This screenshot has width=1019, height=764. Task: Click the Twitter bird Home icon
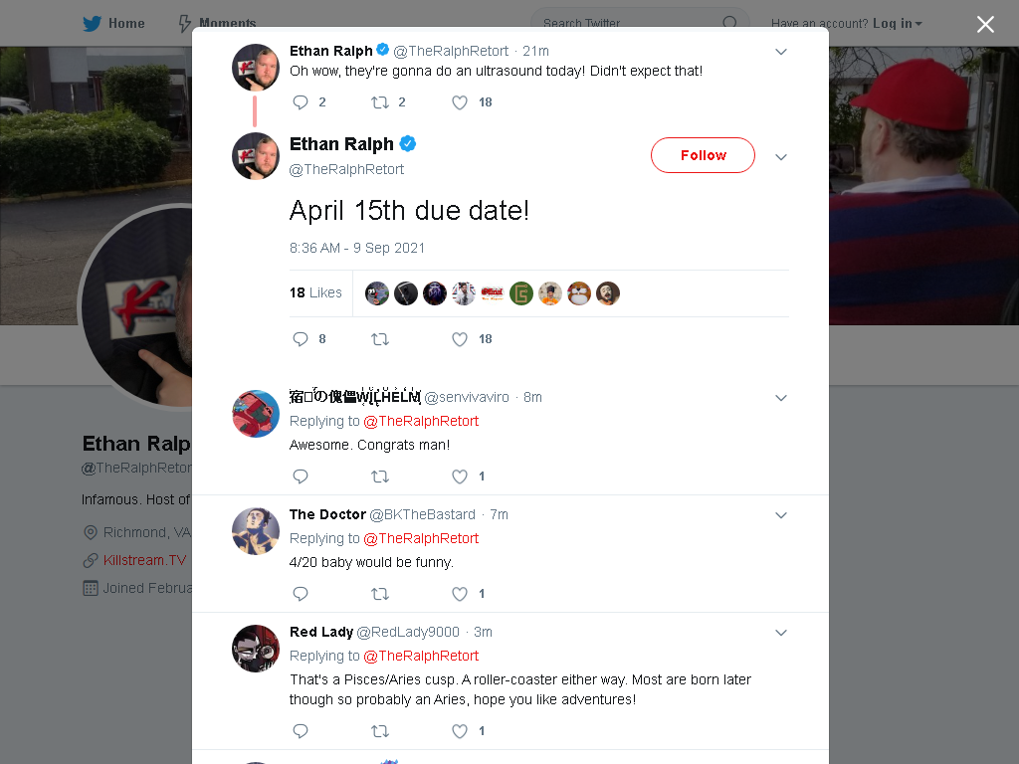point(93,24)
